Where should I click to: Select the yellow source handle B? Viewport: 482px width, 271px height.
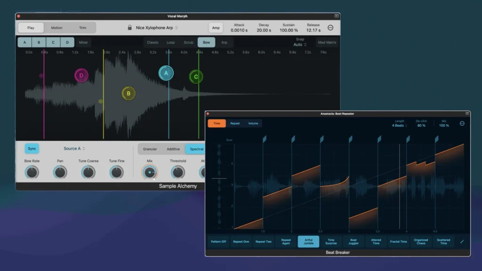tap(129, 94)
